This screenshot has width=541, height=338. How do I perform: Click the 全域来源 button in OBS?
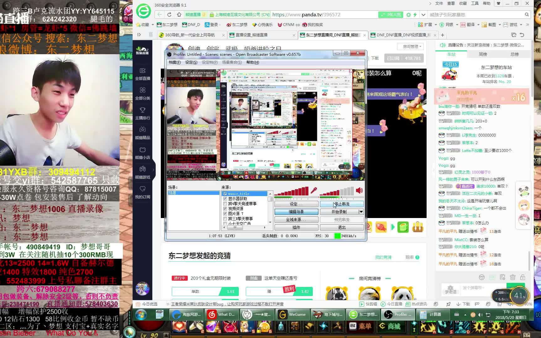coord(296,220)
